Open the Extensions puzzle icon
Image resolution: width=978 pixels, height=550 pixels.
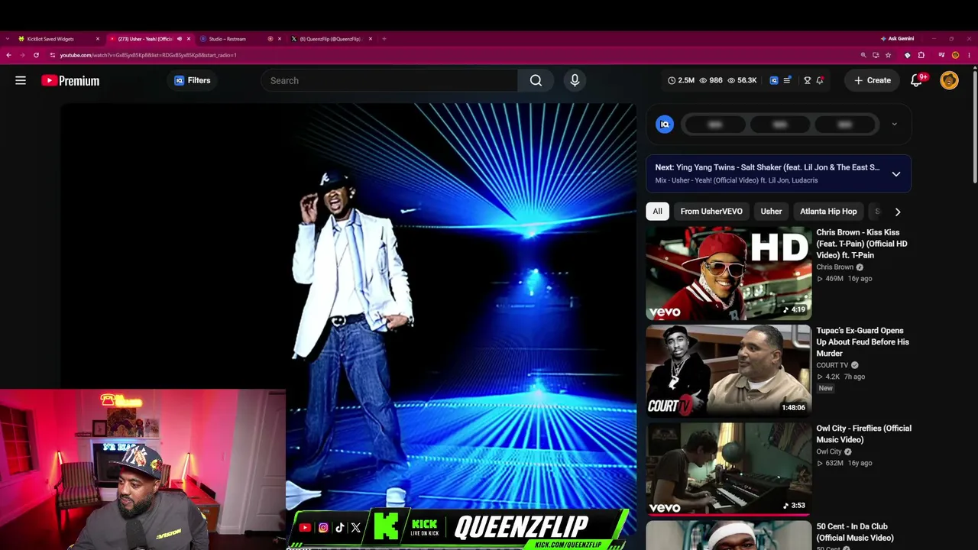pos(921,55)
